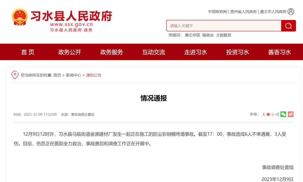Open the 通知公告 breadcrumb link
Screen dimensions: 303x182
[x=94, y=75]
